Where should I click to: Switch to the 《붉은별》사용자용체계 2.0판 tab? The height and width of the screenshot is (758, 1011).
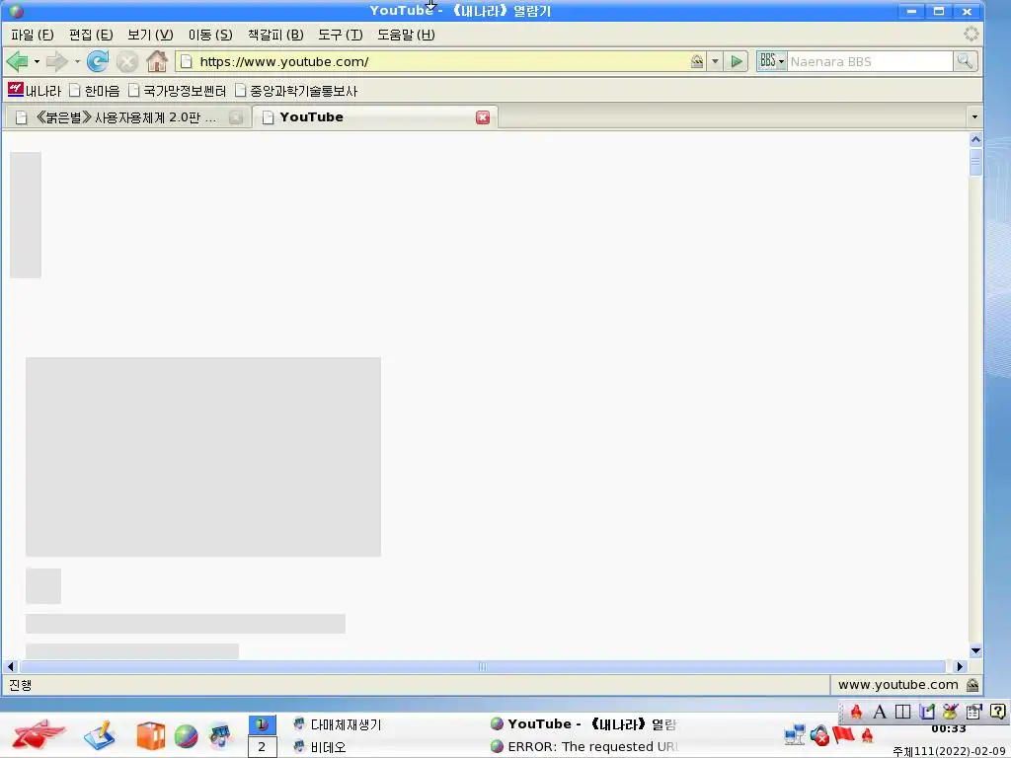(x=127, y=117)
